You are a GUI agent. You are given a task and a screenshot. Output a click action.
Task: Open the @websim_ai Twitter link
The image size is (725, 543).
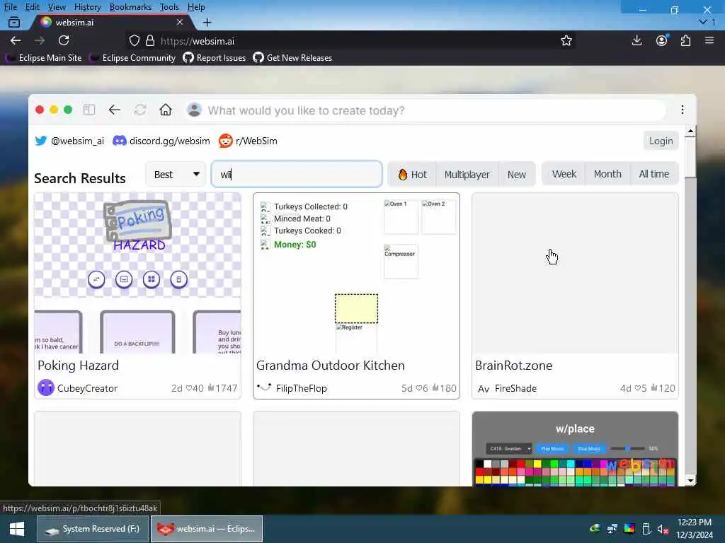pos(69,141)
